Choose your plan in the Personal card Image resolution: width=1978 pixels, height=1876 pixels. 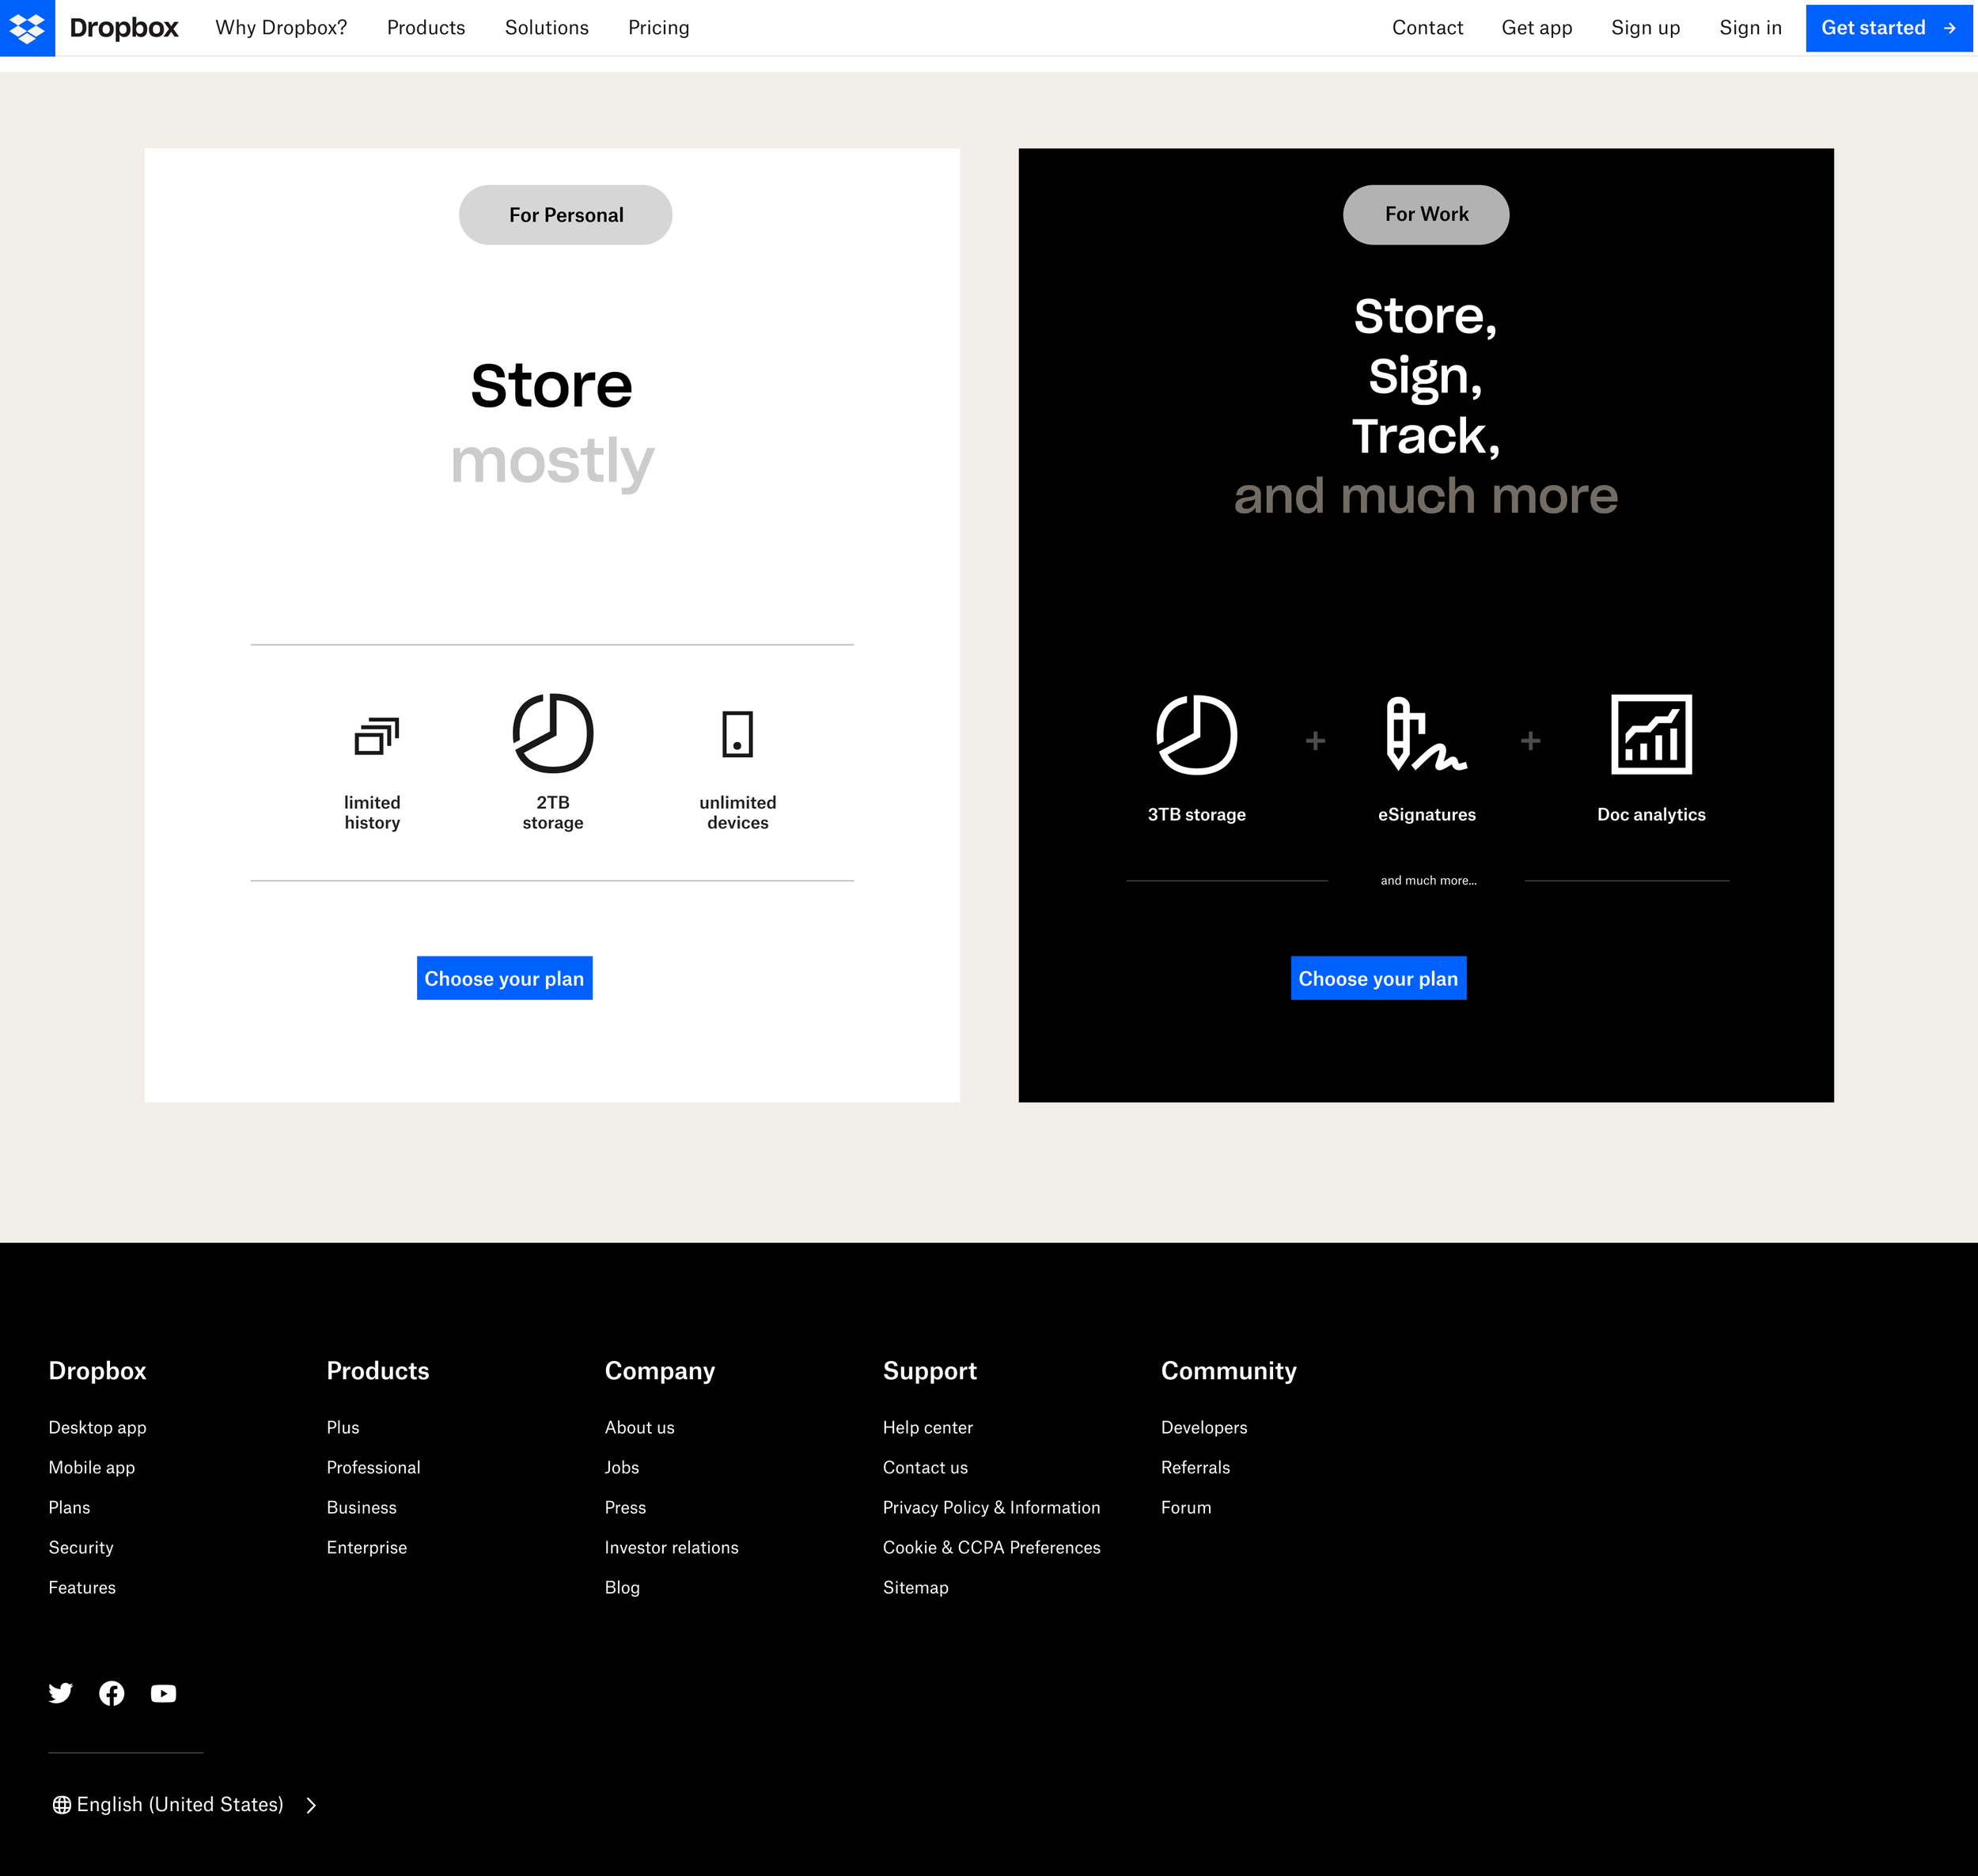[x=505, y=978]
